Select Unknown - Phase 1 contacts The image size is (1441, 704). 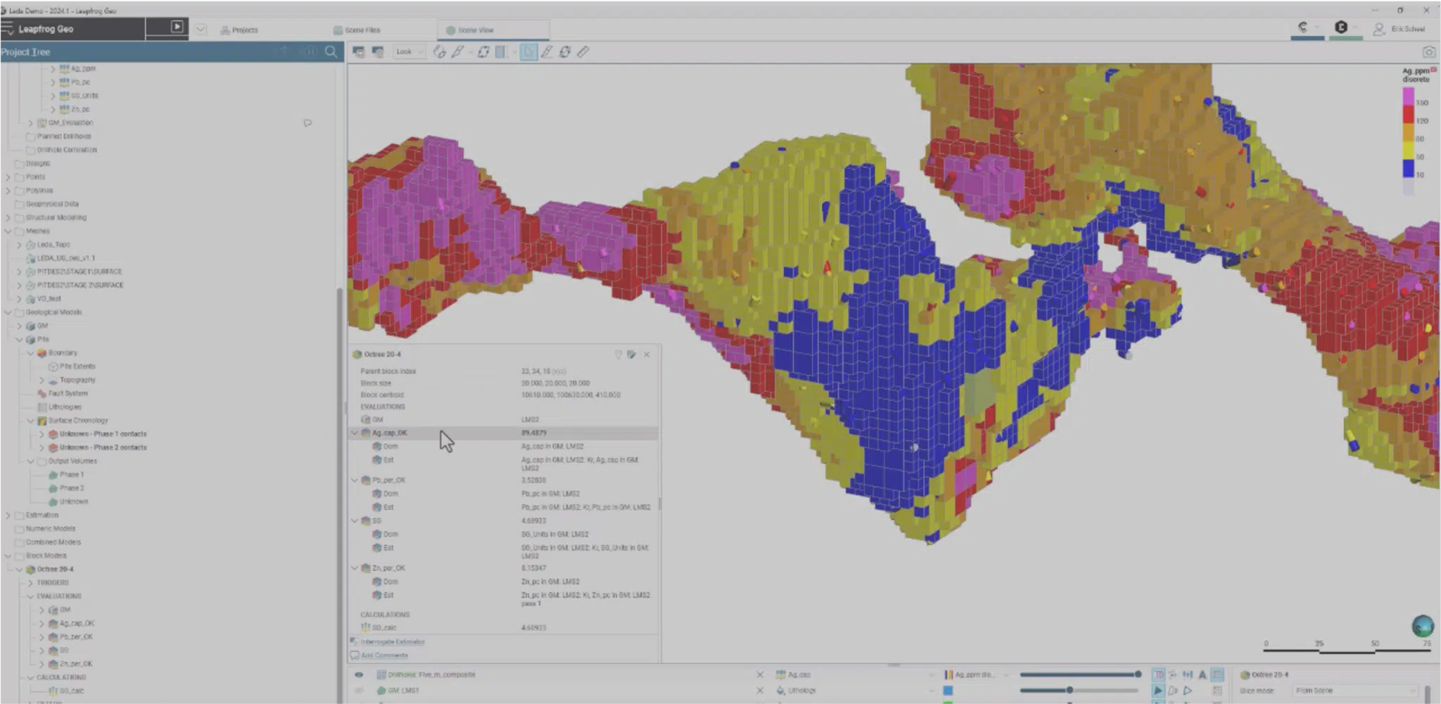click(103, 434)
